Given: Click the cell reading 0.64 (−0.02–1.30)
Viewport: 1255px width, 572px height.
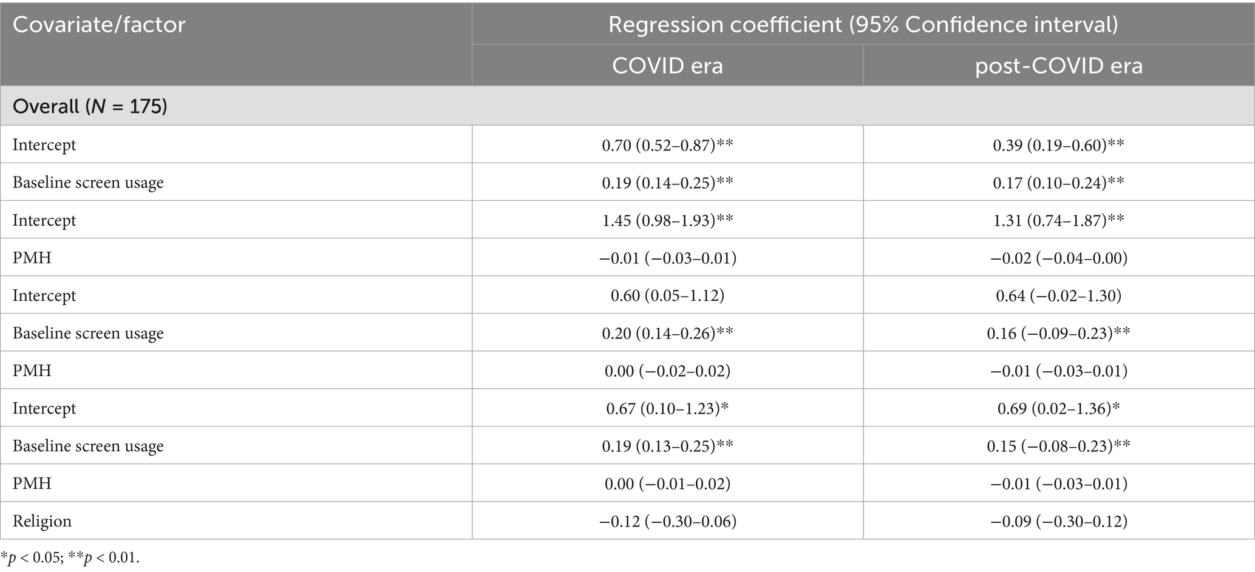Looking at the screenshot, I should tap(1058, 295).
